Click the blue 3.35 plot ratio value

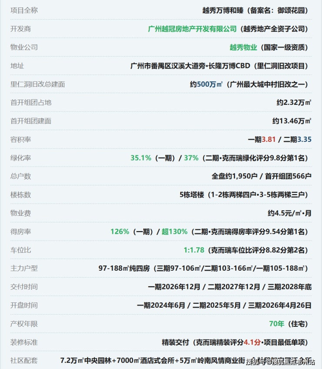(304, 139)
